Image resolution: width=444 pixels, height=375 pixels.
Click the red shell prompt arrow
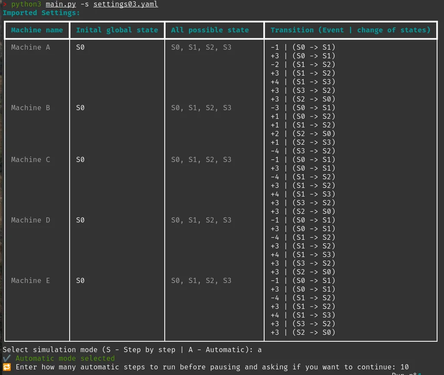pyautogui.click(x=5, y=4)
